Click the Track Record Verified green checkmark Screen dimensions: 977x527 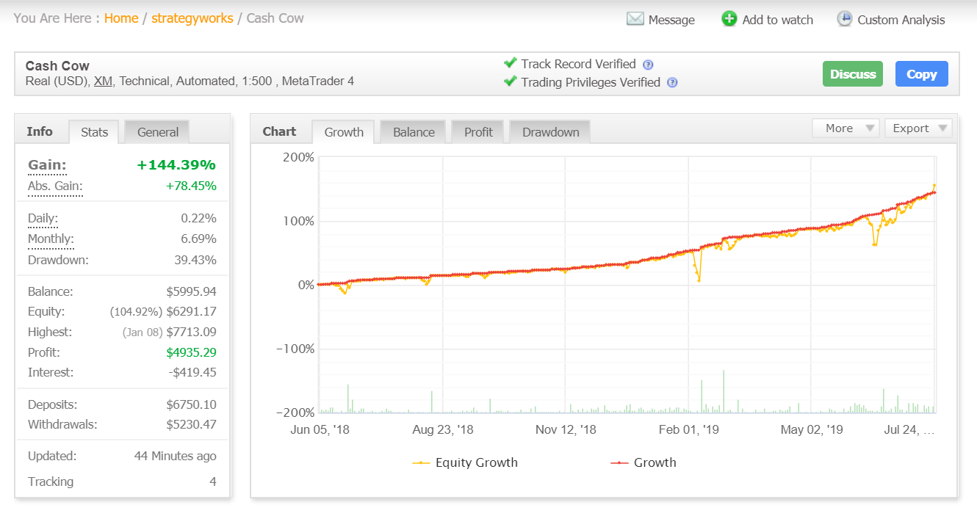511,64
